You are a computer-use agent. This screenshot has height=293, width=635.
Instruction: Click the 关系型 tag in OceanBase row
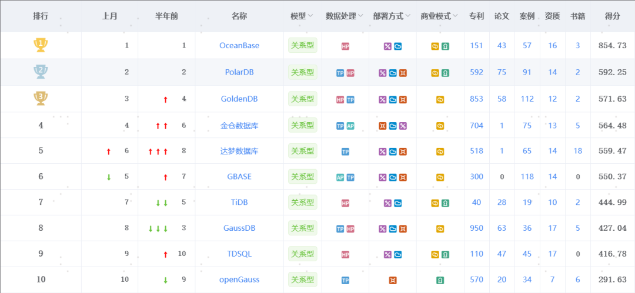pos(303,45)
